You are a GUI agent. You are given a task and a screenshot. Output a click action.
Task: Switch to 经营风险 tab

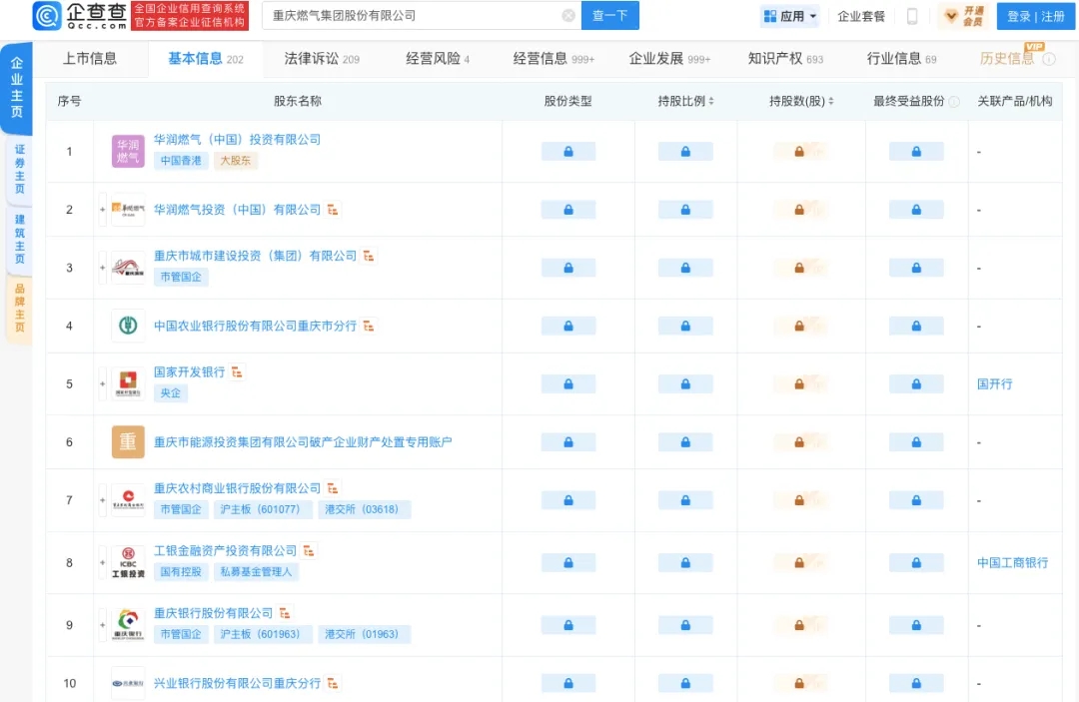(x=437, y=59)
